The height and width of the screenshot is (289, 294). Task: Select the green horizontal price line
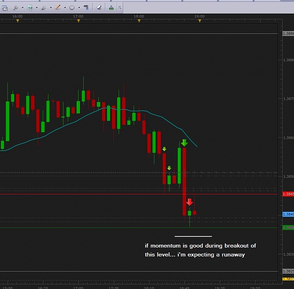pyautogui.click(x=139, y=227)
